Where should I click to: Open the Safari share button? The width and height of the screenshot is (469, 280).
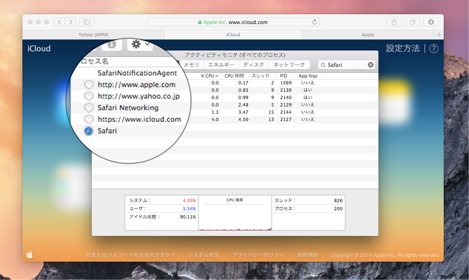(394, 22)
